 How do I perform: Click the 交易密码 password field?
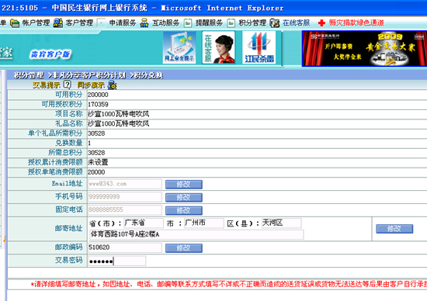click(x=116, y=261)
